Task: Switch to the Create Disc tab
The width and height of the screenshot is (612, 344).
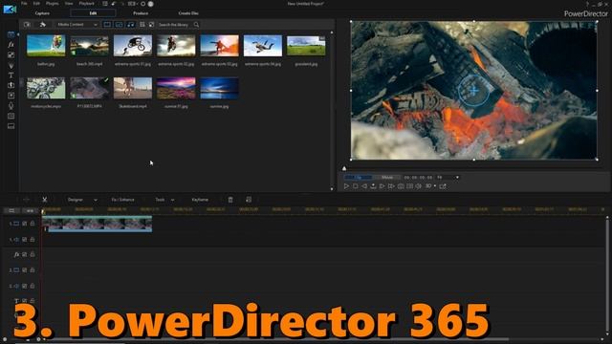Action: coord(188,13)
